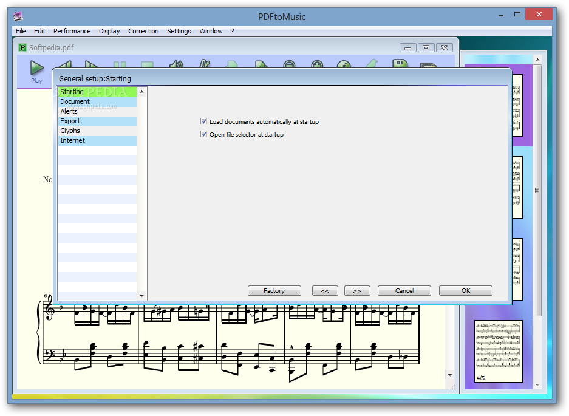Click the green Play icon
The height and width of the screenshot is (416, 569).
coord(36,68)
